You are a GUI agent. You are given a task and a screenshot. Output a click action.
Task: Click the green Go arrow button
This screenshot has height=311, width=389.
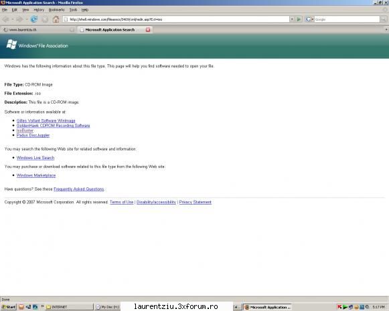299,19
